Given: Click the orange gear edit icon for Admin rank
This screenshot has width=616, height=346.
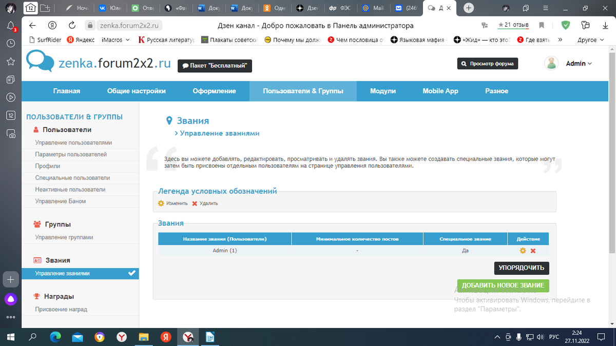Looking at the screenshot, I should [523, 251].
